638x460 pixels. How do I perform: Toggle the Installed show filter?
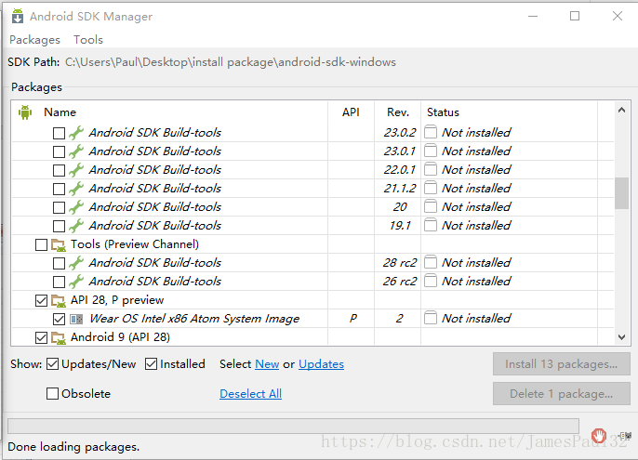[151, 364]
